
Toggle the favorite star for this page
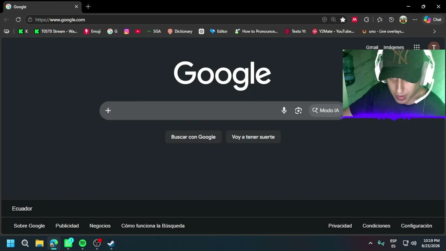click(x=343, y=20)
